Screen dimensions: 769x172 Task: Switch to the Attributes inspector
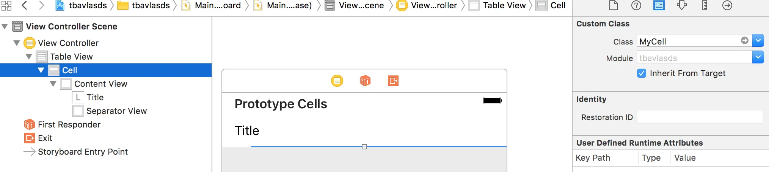[x=682, y=5]
